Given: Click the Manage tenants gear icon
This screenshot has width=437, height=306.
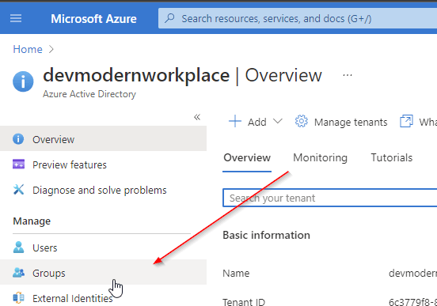Looking at the screenshot, I should pos(302,122).
